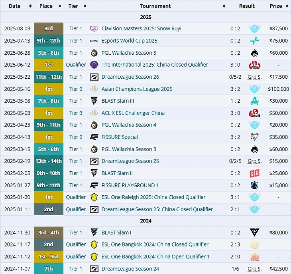Click opponent logo in BLAST Slam I row
Viewport: 291px width, 274px height.
pos(254,232)
